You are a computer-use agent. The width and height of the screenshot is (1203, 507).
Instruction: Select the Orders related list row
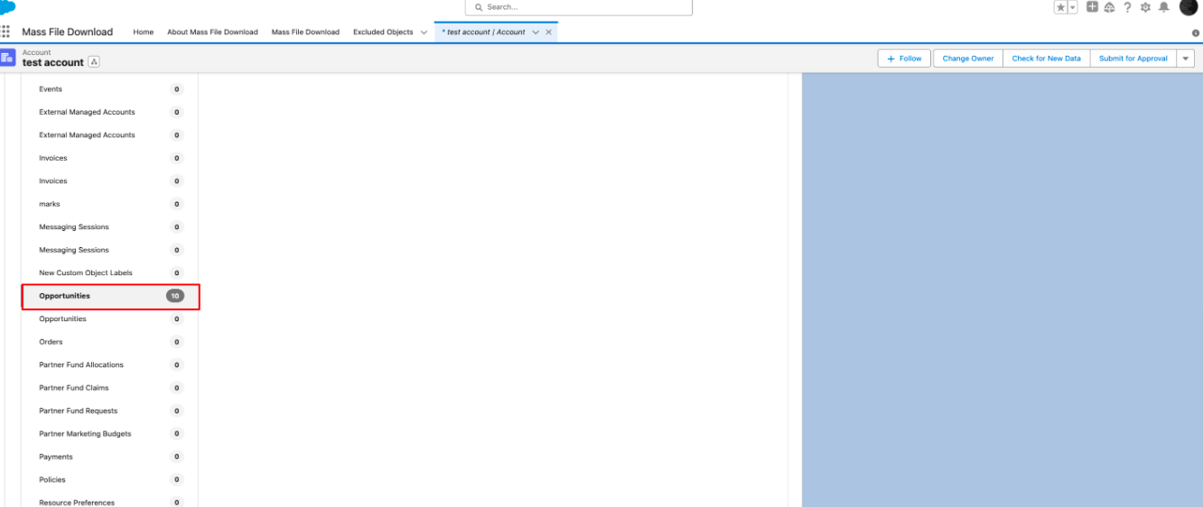[x=110, y=342]
